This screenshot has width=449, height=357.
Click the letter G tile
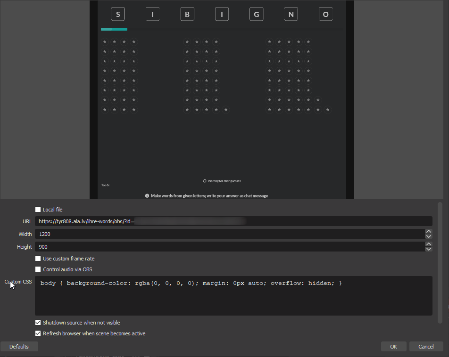point(256,14)
